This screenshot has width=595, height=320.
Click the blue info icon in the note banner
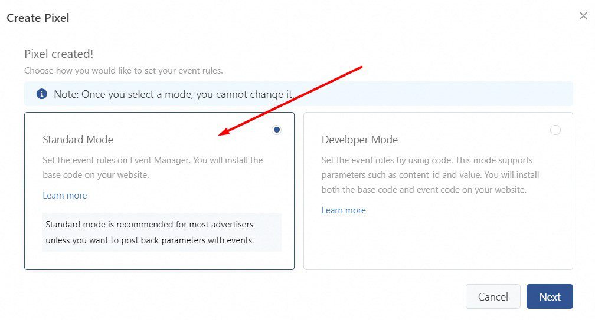[x=41, y=94]
